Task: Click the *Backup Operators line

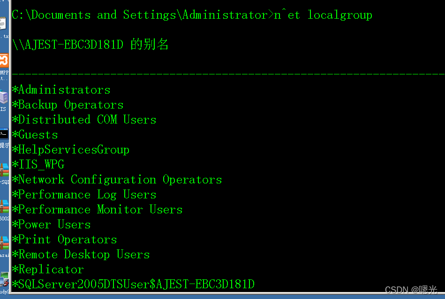Action: (x=68, y=105)
